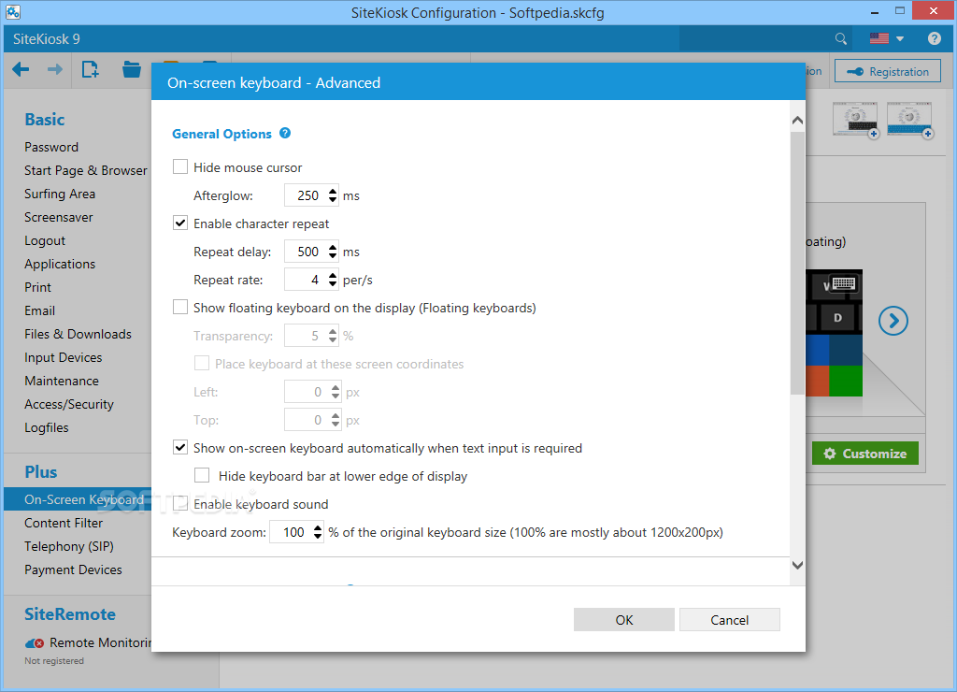The width and height of the screenshot is (957, 692).
Task: Create a new configuration file
Action: [91, 69]
